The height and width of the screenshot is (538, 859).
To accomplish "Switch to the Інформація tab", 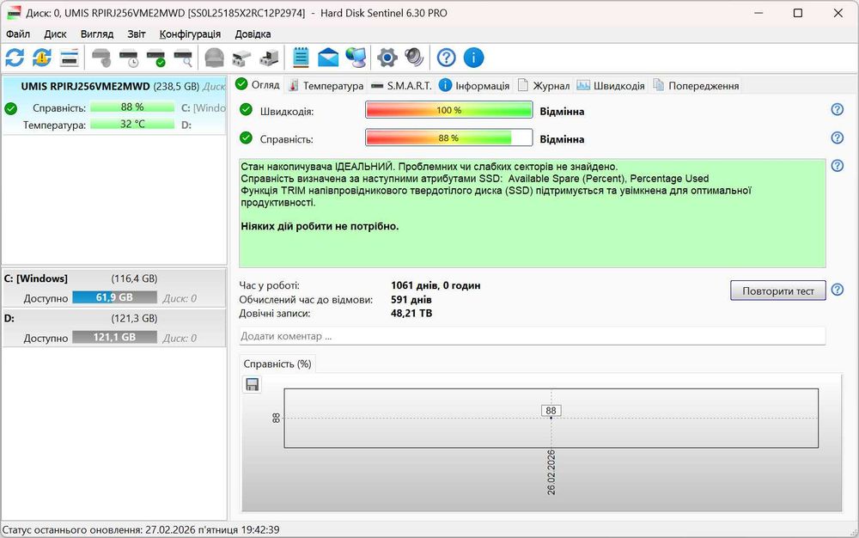I will point(474,86).
